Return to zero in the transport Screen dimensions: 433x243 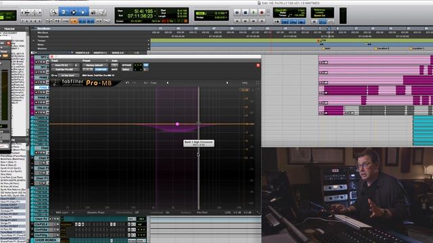point(237,21)
